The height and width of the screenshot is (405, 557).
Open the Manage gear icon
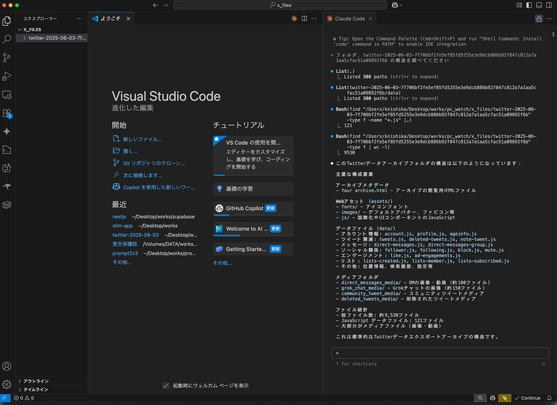(7, 384)
